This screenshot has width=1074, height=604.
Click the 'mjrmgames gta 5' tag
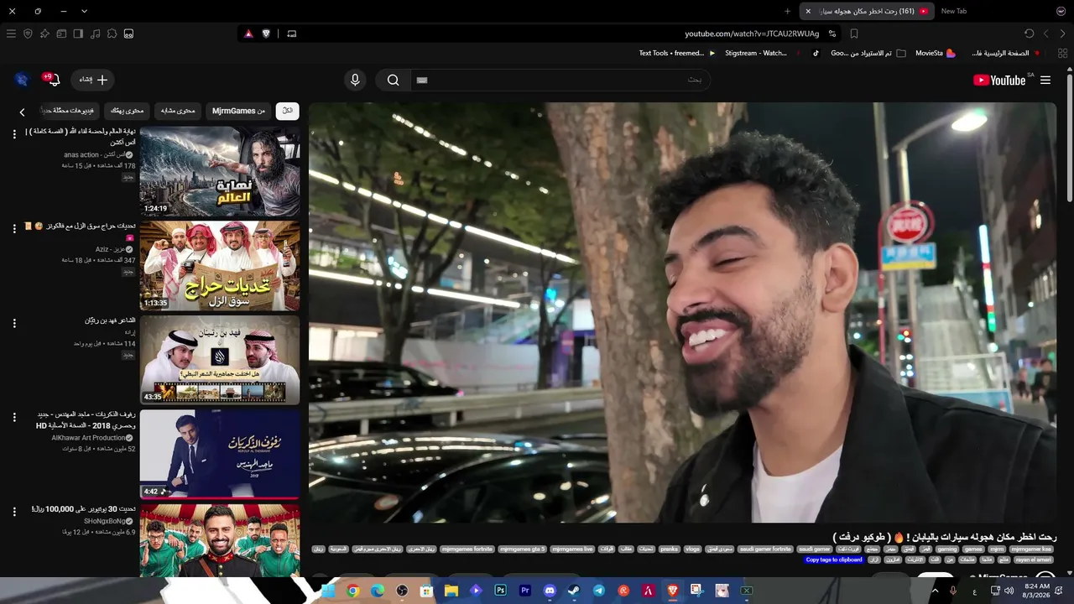[x=522, y=549]
